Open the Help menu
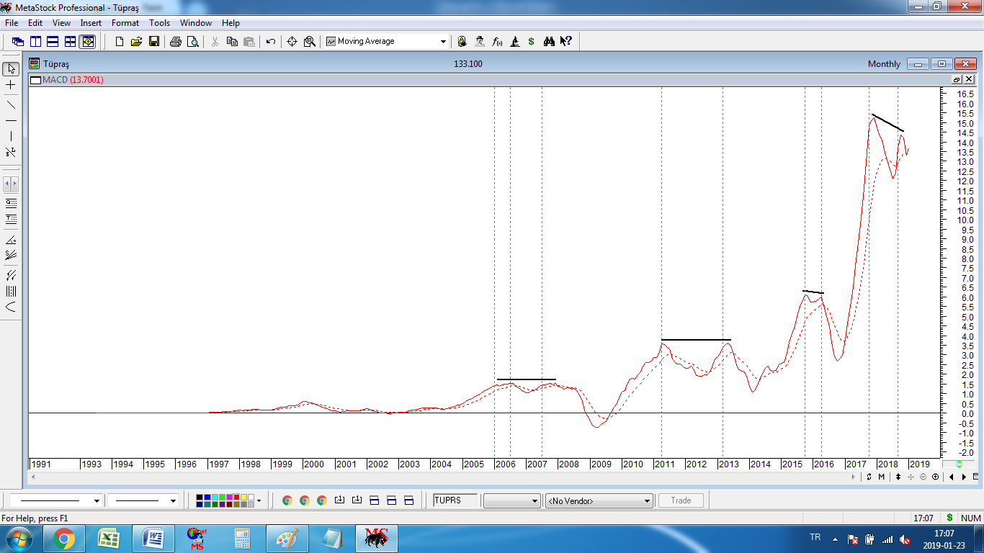984x553 pixels. click(x=231, y=23)
